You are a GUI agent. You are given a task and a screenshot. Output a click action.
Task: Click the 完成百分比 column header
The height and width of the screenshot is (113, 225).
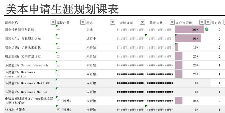184,23
